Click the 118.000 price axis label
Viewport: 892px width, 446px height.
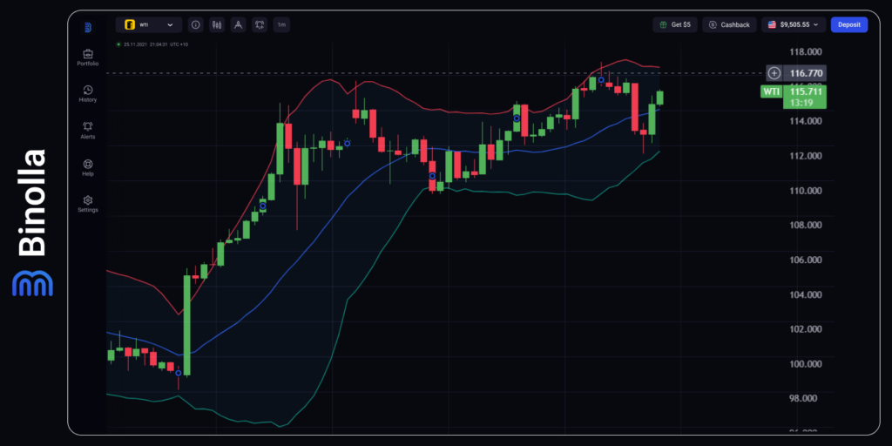pos(806,51)
